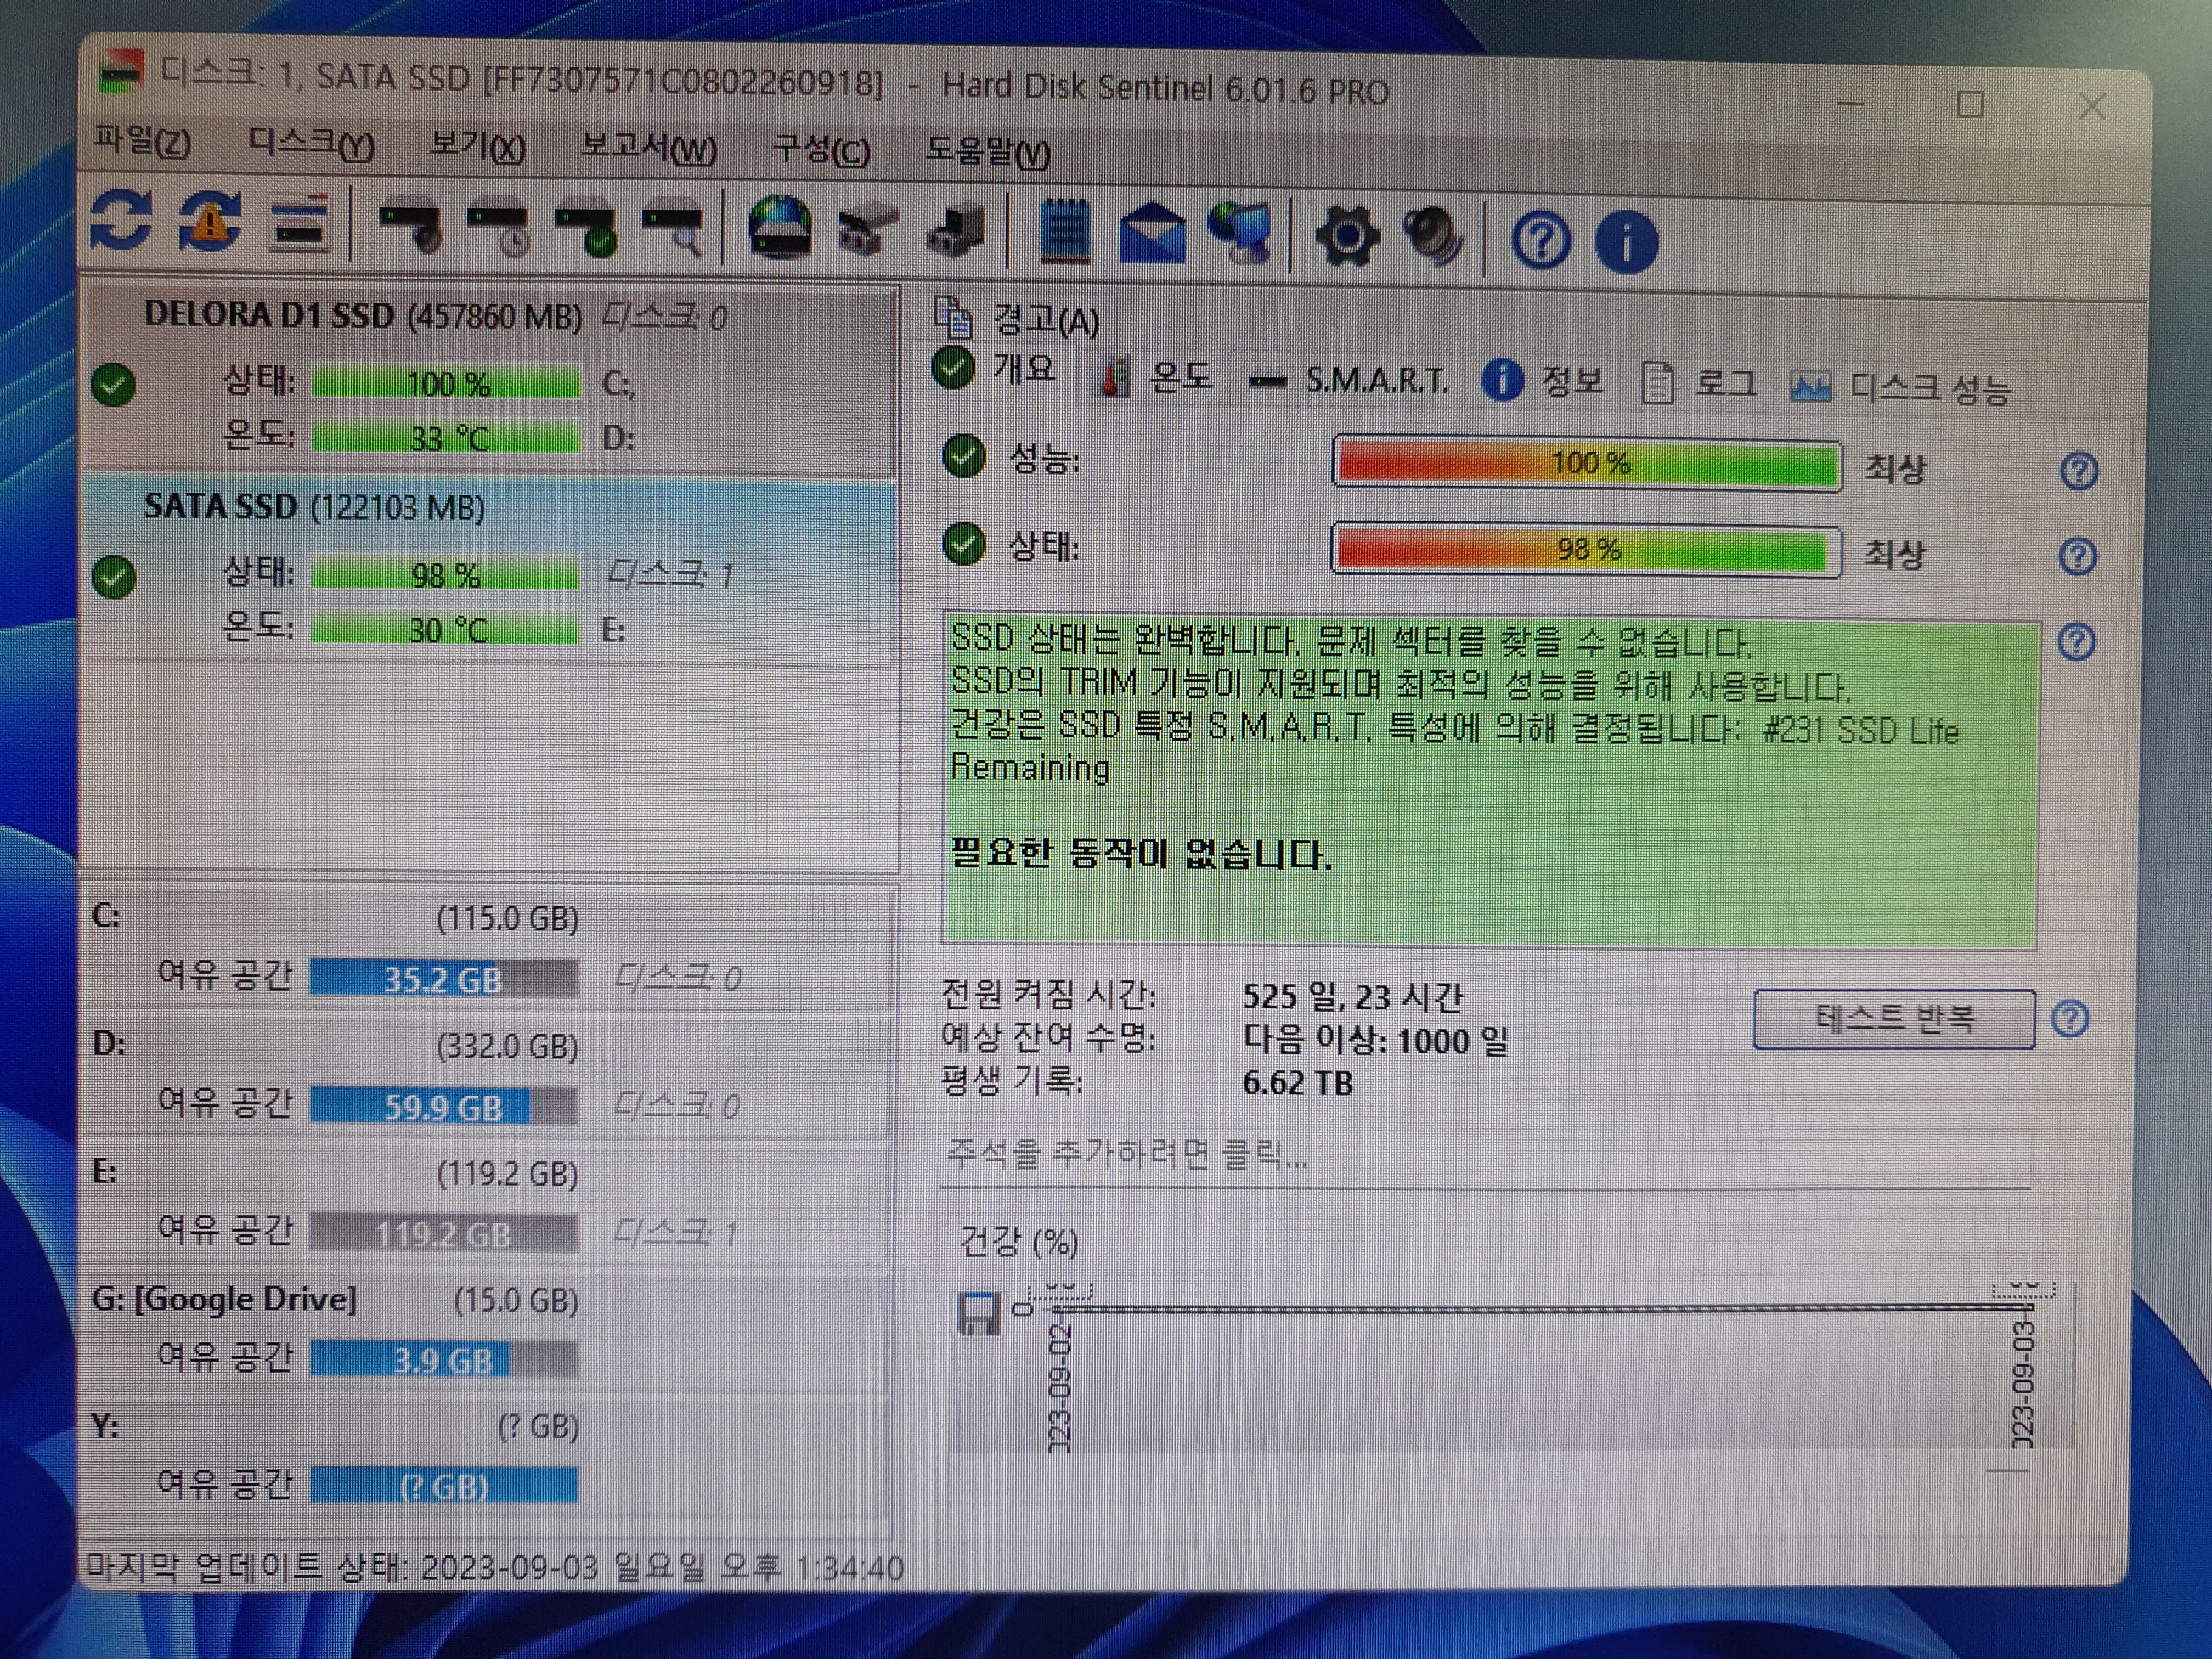Click the disk icon with green ball

(588, 231)
